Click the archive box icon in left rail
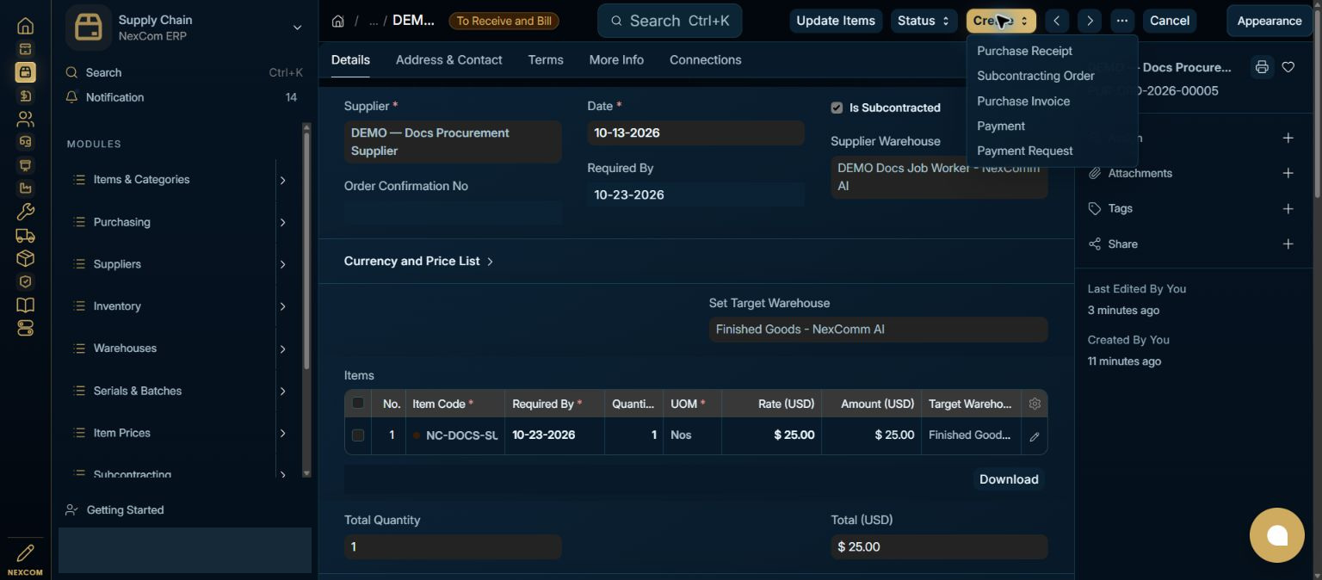The image size is (1322, 580). coord(25,49)
